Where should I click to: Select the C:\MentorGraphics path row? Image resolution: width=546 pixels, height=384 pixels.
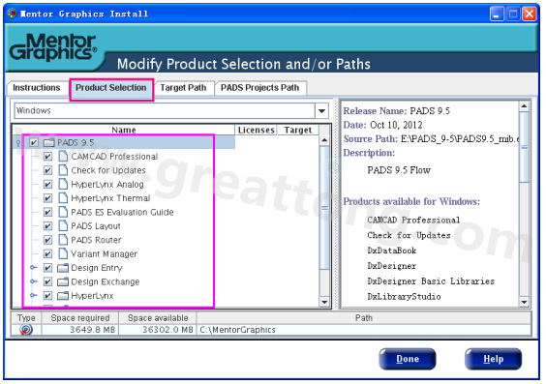tap(271, 330)
